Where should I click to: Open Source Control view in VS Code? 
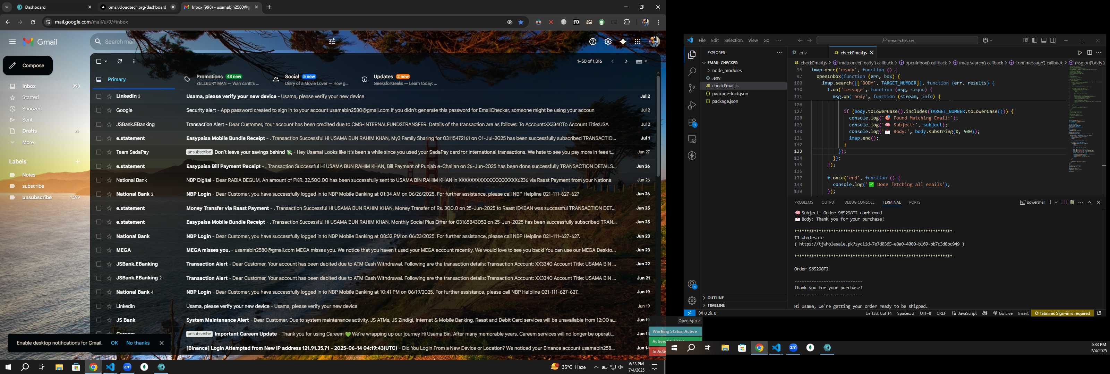pyautogui.click(x=692, y=89)
